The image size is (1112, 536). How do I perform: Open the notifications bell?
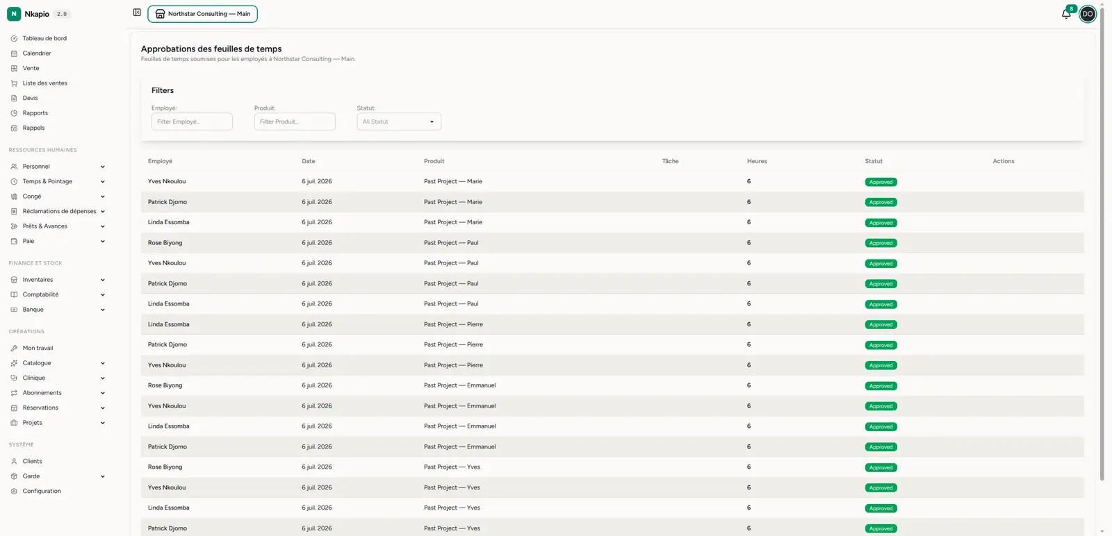(1066, 14)
